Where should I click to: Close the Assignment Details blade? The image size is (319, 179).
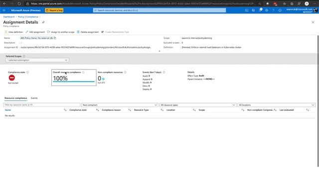pos(313,22)
